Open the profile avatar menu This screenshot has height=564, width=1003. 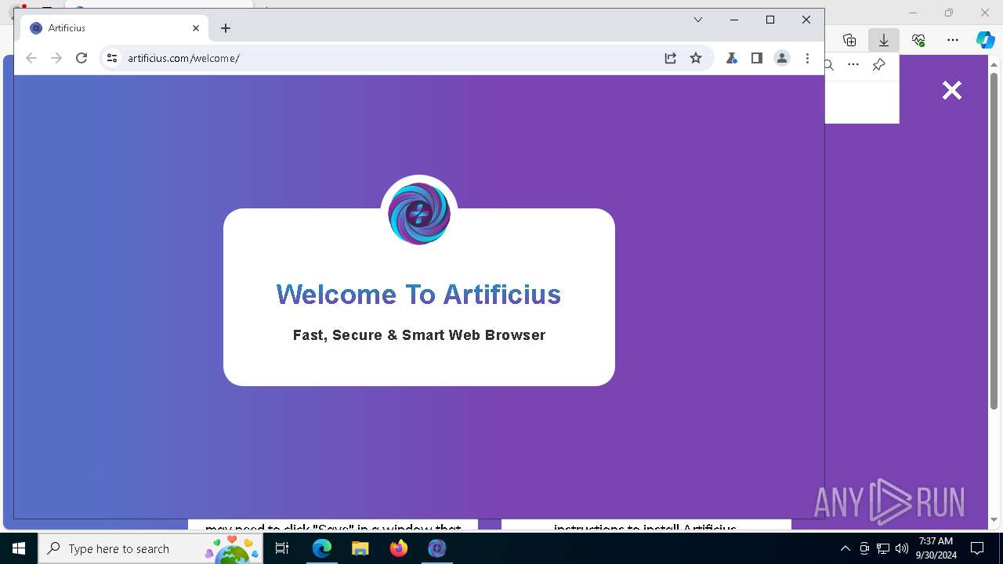[782, 58]
